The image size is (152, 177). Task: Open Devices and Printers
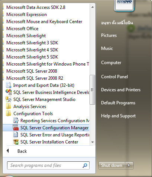coord(121,90)
